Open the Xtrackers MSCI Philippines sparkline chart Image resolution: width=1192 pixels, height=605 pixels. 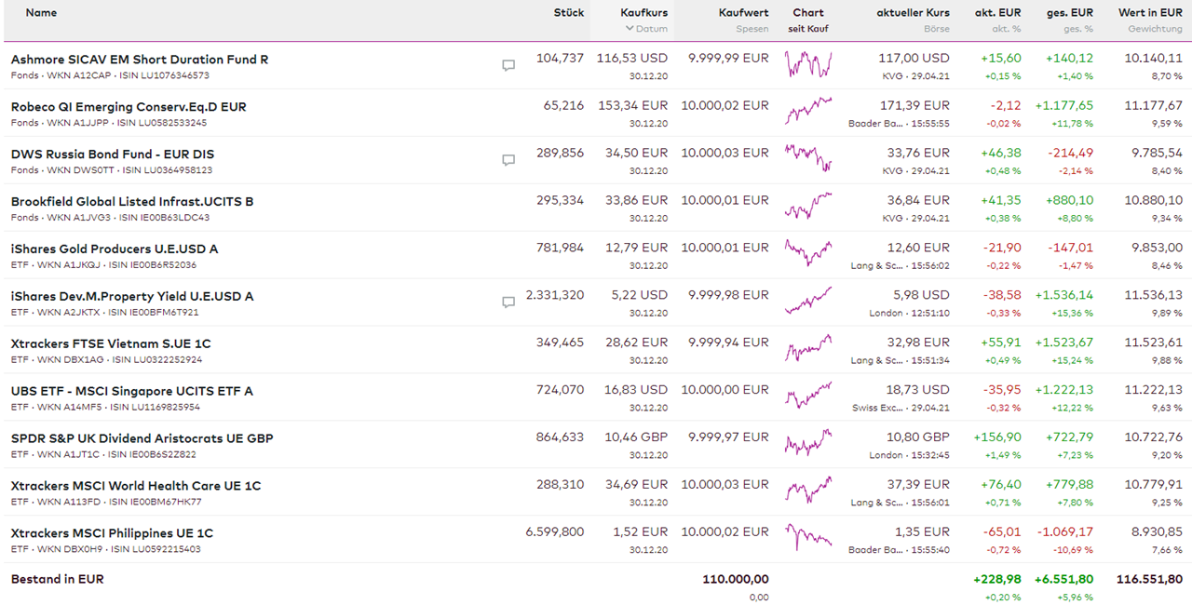coord(808,538)
